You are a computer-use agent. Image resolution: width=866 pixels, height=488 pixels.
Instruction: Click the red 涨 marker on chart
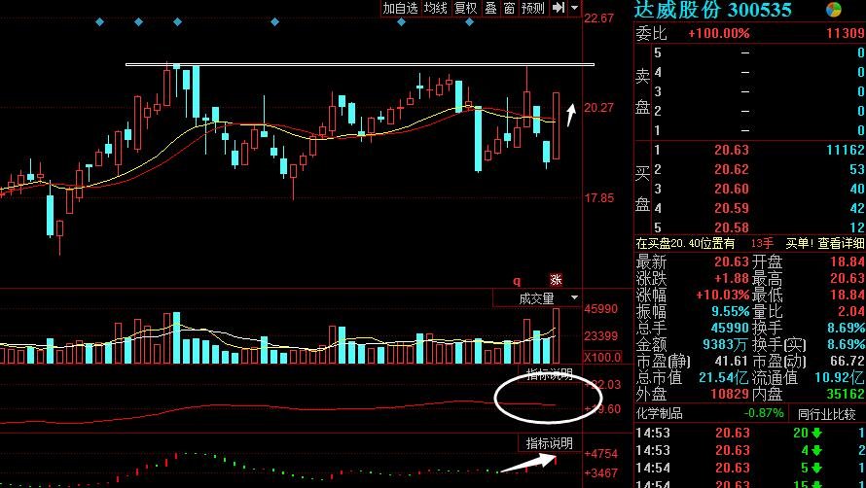(556, 280)
